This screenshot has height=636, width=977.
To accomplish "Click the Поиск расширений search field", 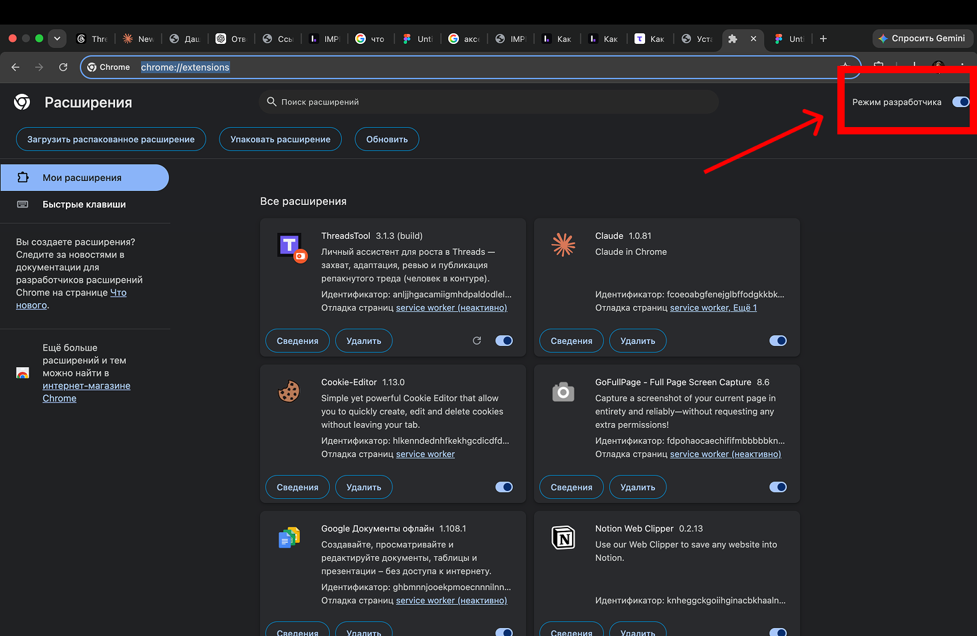I will [489, 102].
